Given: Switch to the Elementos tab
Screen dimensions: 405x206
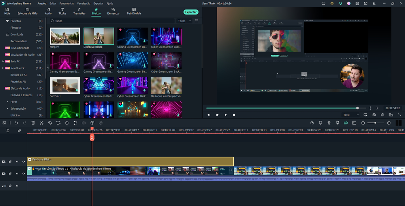Looking at the screenshot, I should click(x=113, y=11).
